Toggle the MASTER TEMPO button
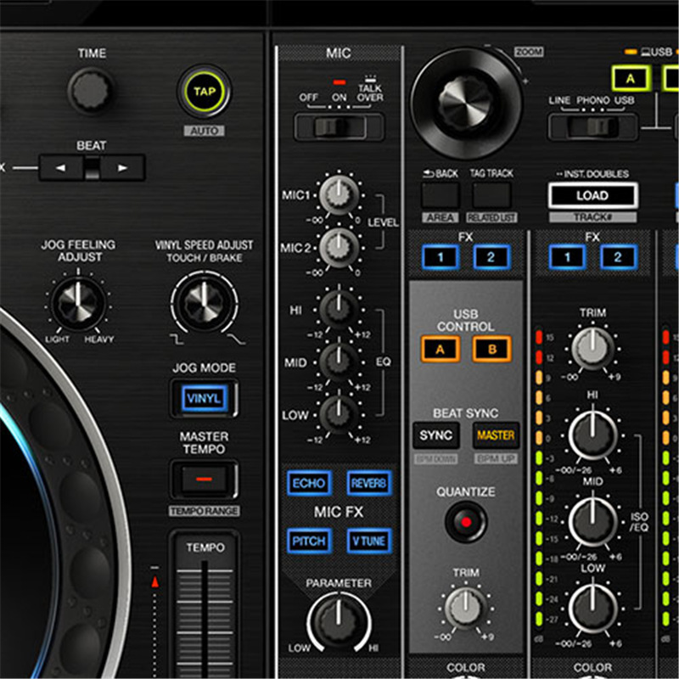 [x=204, y=479]
